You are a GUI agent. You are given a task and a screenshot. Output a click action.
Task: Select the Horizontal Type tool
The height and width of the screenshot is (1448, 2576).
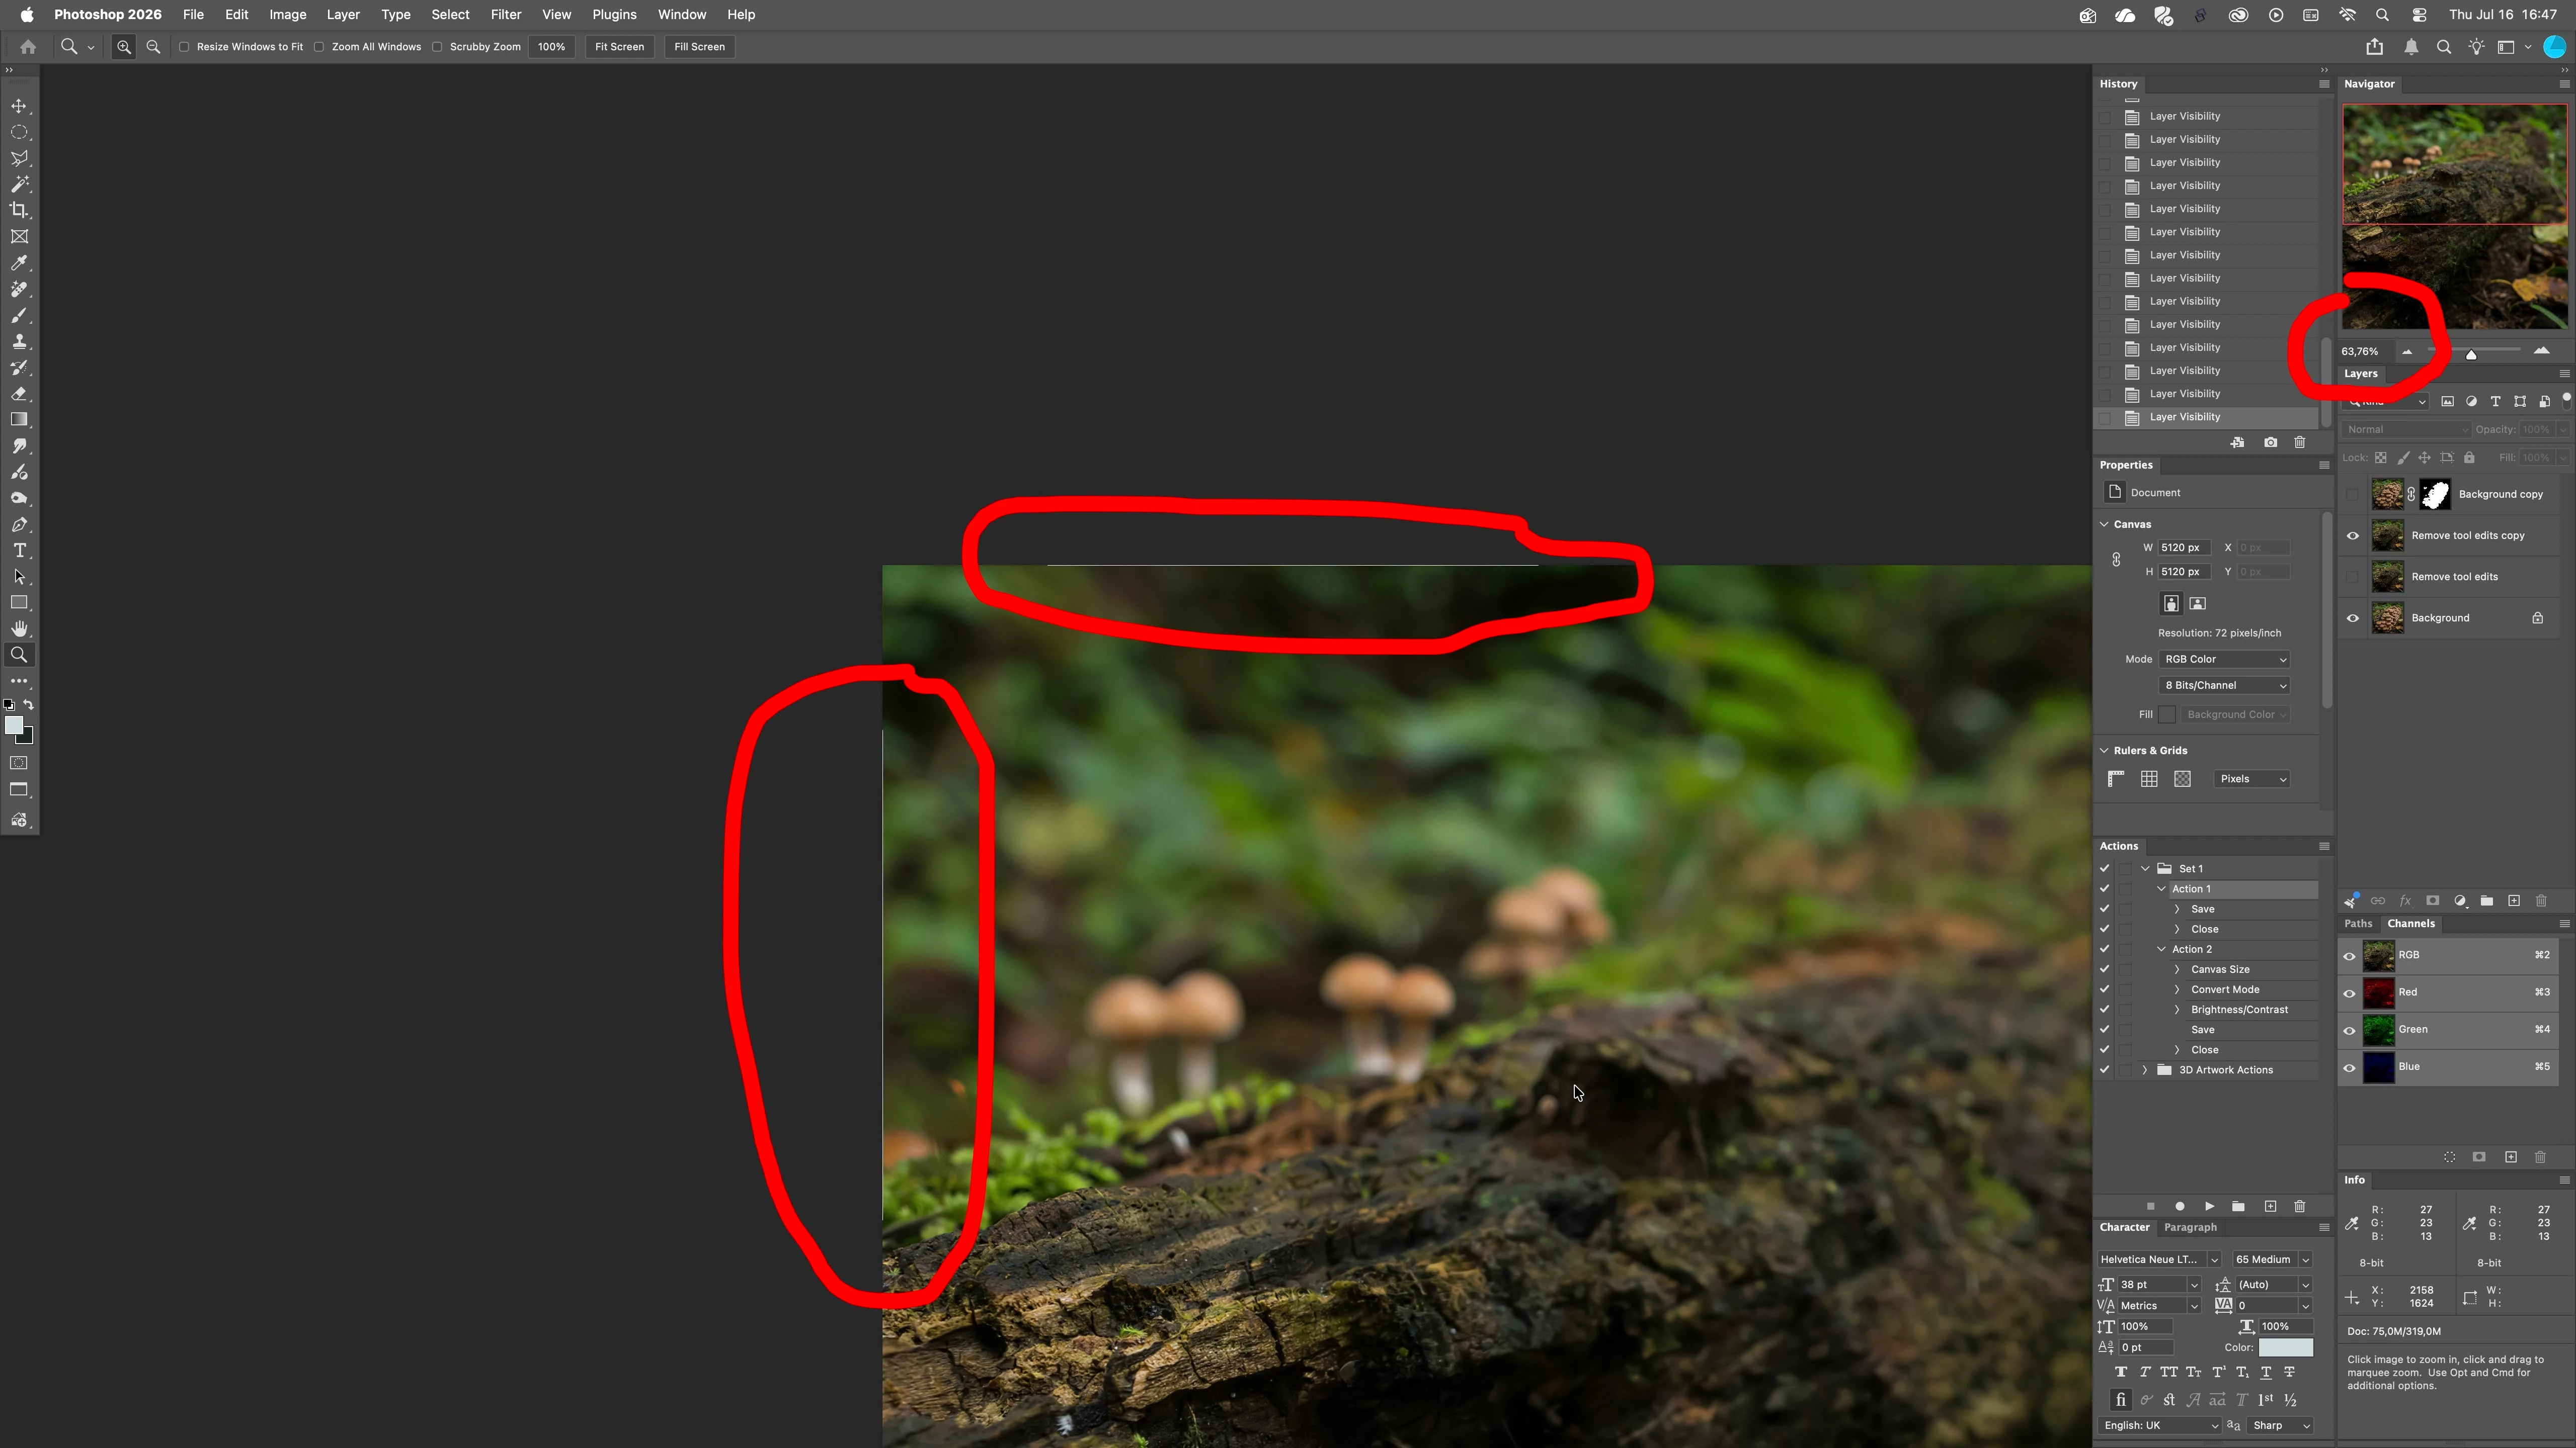[x=19, y=551]
